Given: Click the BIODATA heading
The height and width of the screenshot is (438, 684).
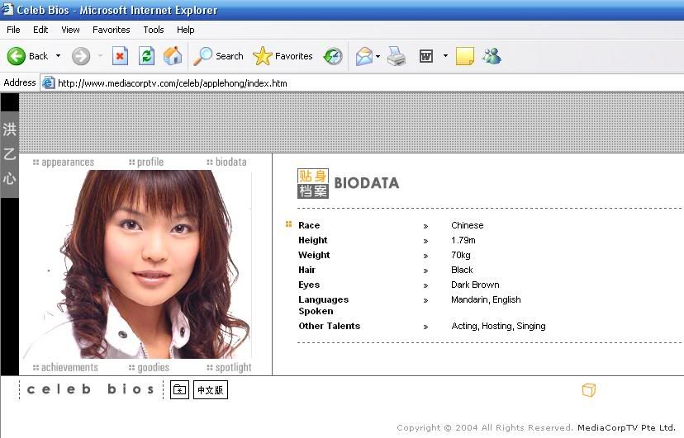Looking at the screenshot, I should pyautogui.click(x=367, y=183).
